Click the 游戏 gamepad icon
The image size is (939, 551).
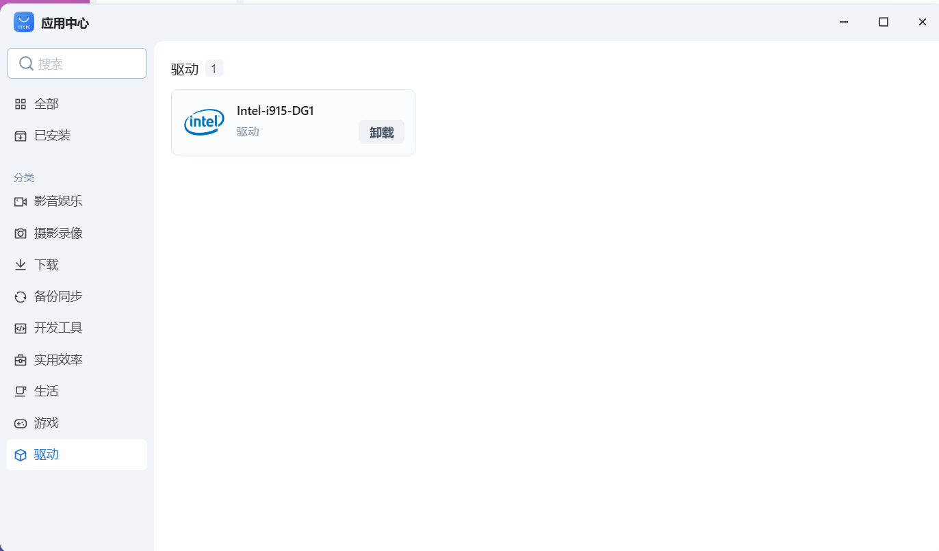tap(21, 423)
